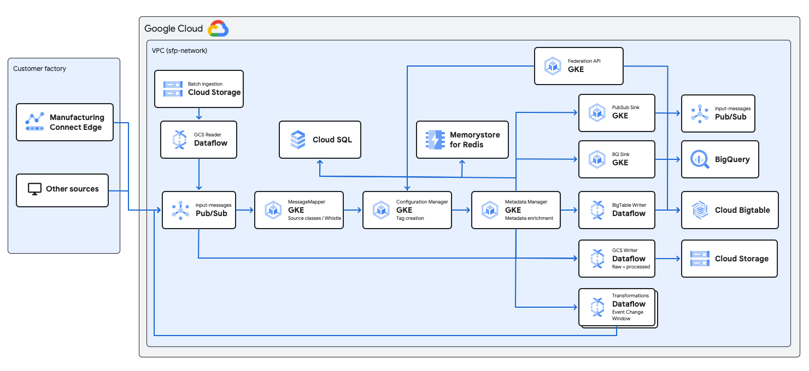
Task: Click the Cloud Bigtable icon
Action: coord(700,210)
